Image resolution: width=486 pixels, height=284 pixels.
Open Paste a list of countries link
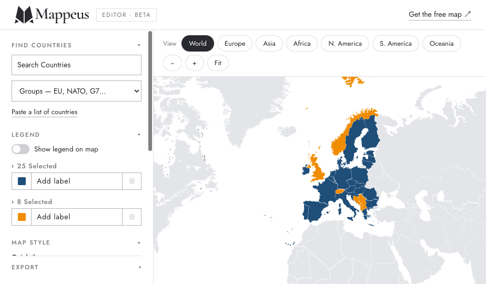click(44, 112)
